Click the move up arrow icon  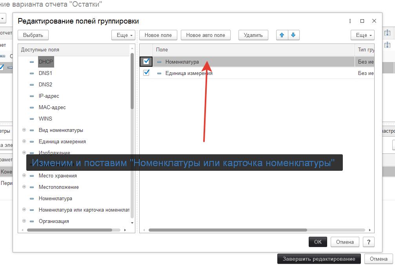click(282, 35)
